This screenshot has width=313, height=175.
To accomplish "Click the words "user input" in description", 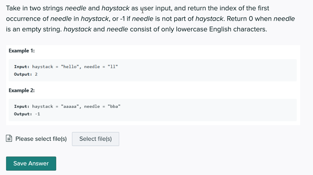I will [x=156, y=8].
